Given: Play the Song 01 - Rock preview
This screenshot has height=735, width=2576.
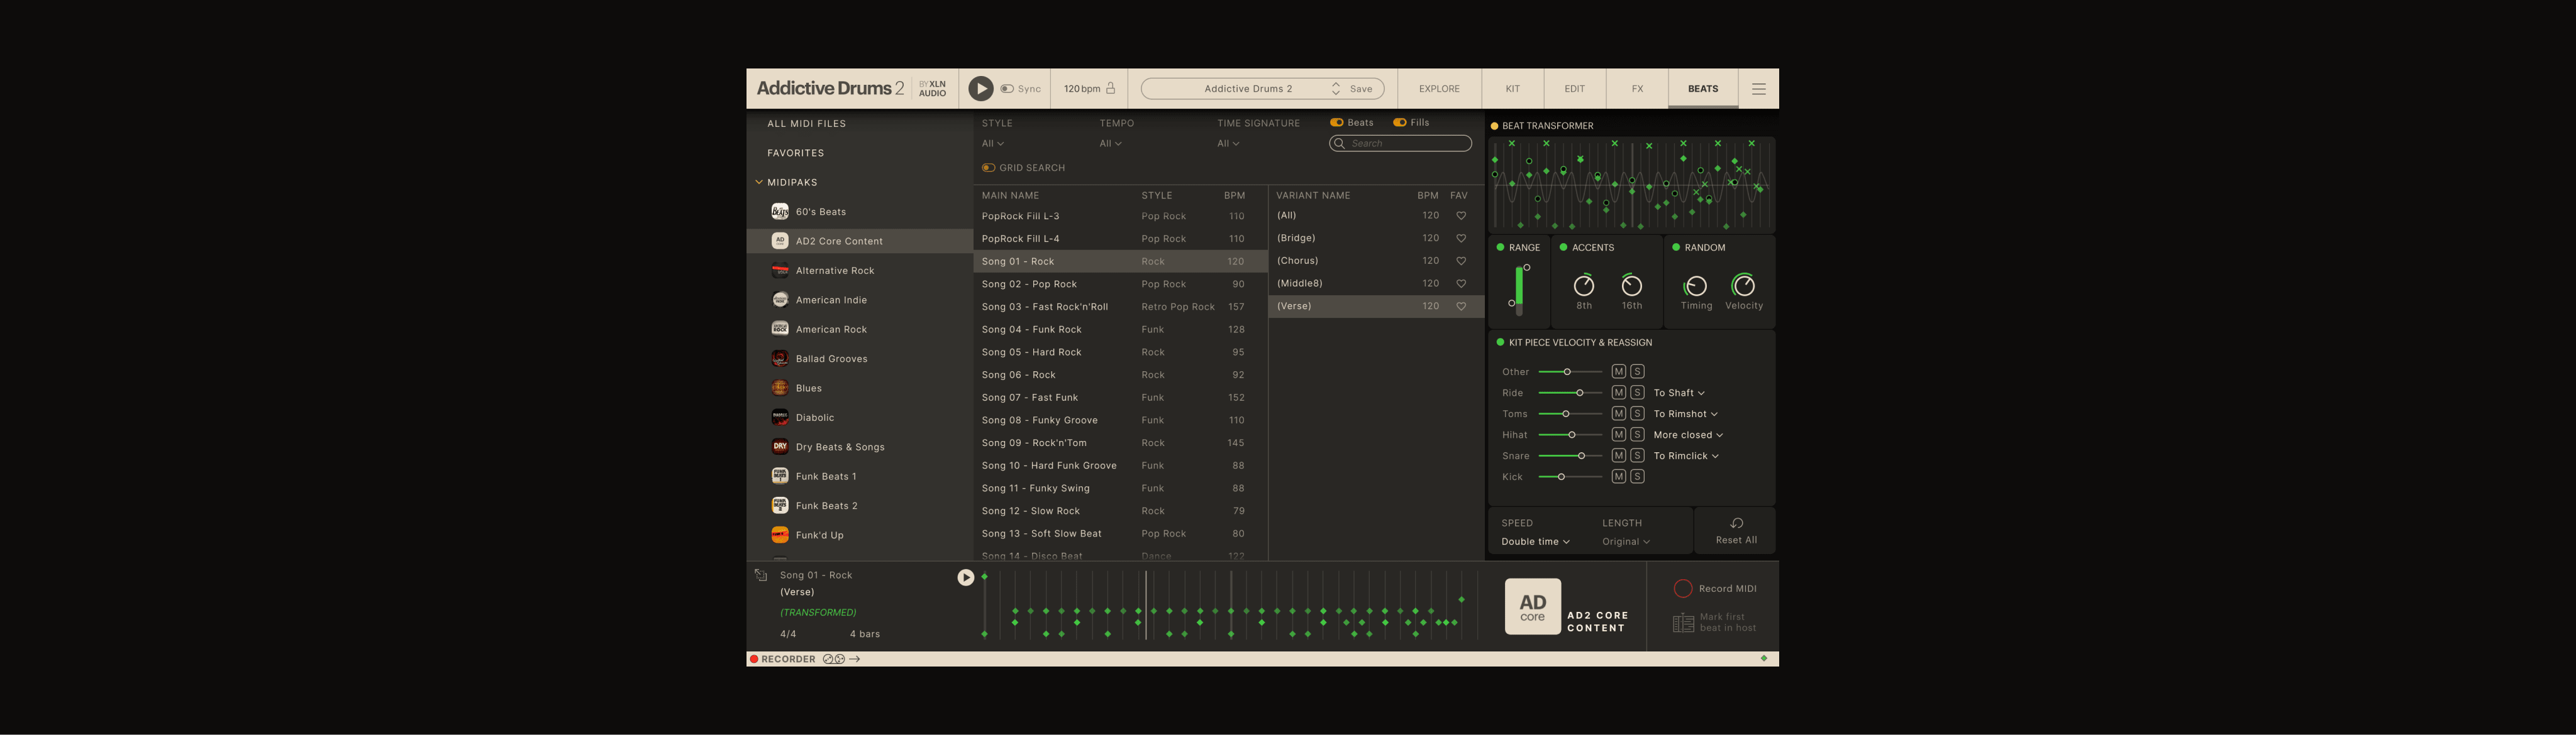Looking at the screenshot, I should click(x=965, y=577).
